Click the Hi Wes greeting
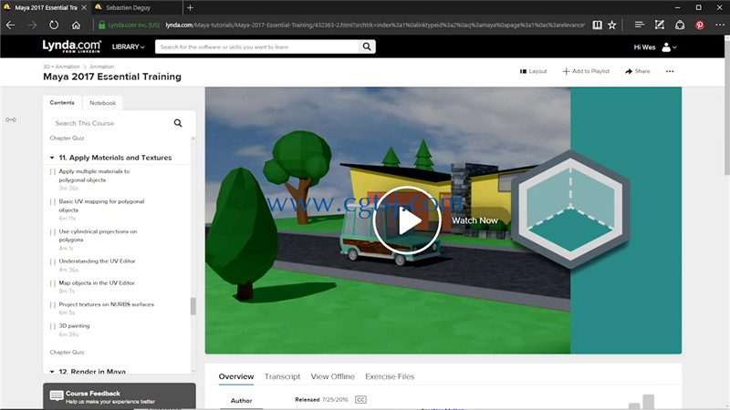 (644, 47)
